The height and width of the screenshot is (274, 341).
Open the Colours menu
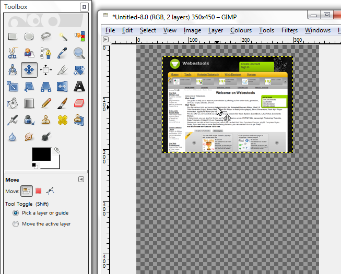pos(241,30)
